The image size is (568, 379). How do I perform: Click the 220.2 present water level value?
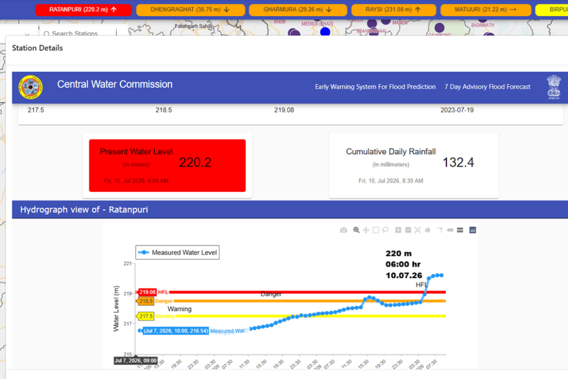(x=195, y=162)
